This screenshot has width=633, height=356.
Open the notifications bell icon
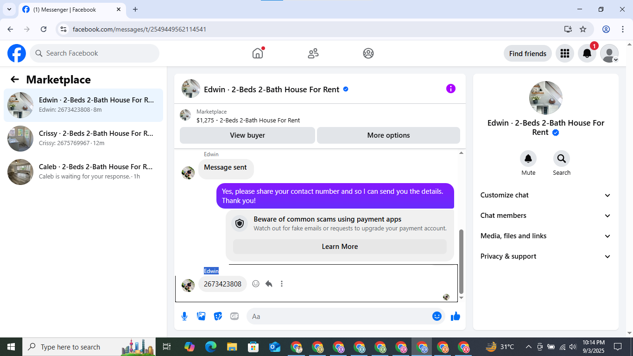[587, 53]
